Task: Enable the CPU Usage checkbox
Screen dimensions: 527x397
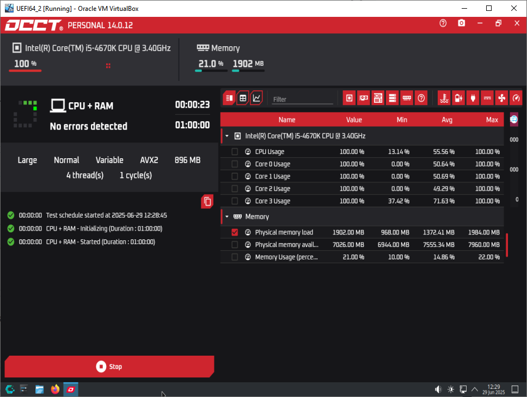Action: 235,152
